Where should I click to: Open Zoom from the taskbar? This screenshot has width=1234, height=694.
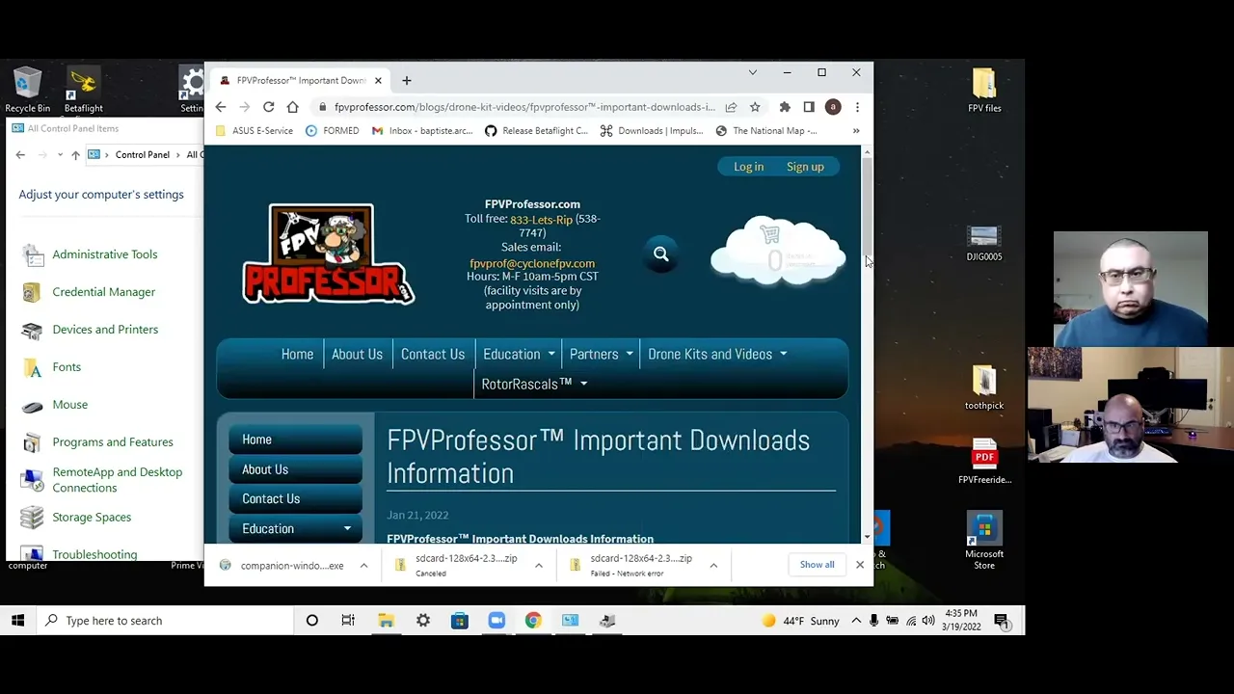pos(496,621)
